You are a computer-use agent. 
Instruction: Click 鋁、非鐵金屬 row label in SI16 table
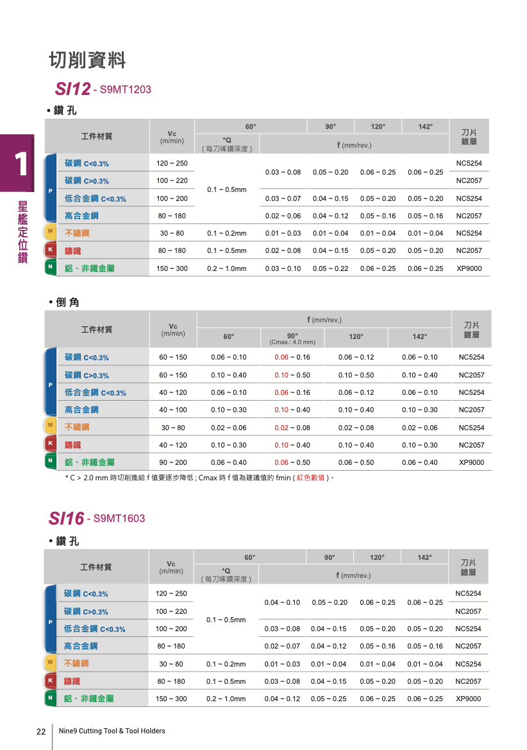[x=88, y=699]
